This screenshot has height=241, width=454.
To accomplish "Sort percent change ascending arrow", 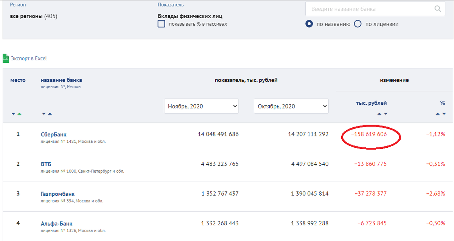I will (x=438, y=114).
